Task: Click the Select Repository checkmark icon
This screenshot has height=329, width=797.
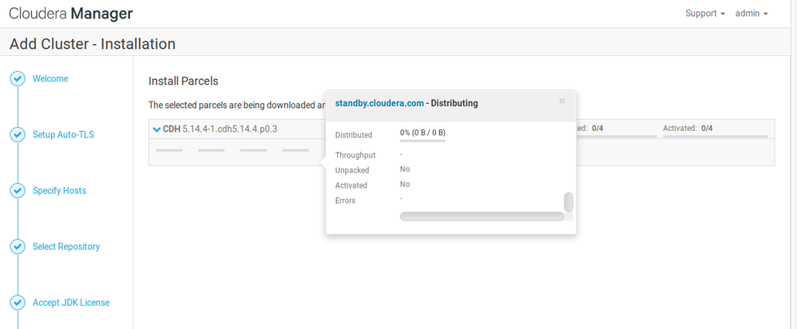Action: click(18, 247)
